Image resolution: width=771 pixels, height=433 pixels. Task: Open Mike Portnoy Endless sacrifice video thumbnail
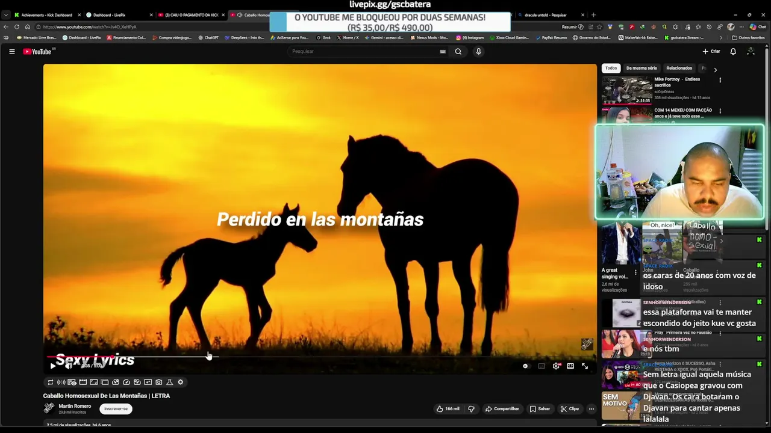coord(626,90)
